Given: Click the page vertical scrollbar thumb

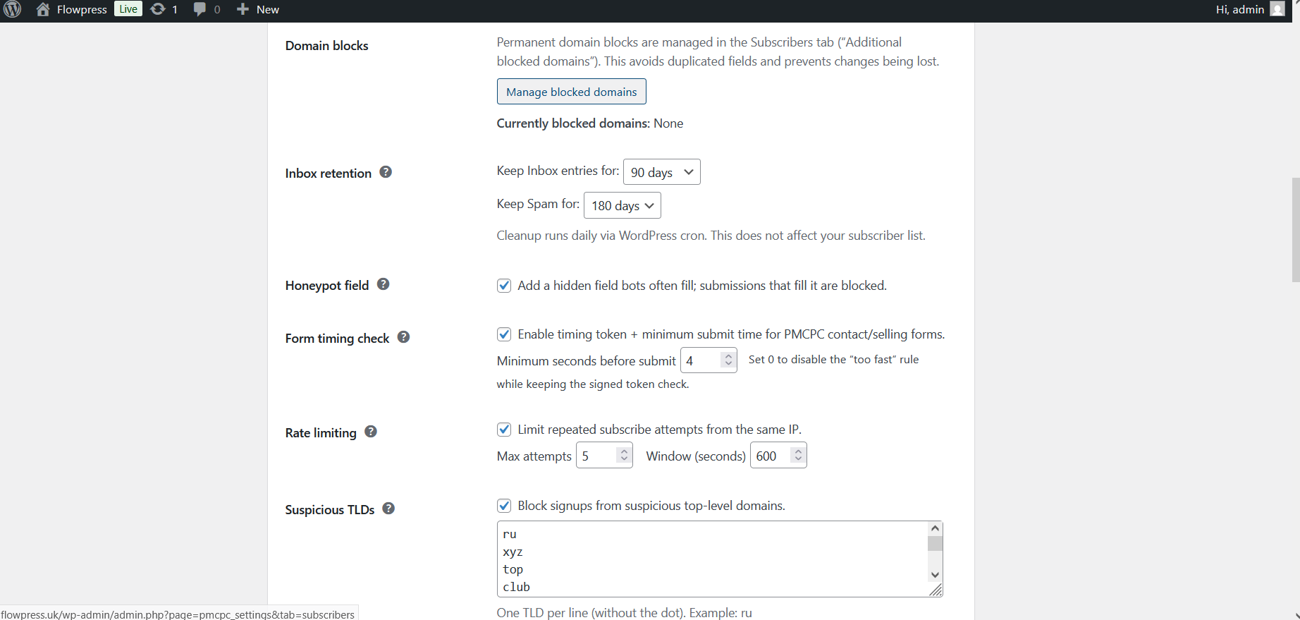Looking at the screenshot, I should (1296, 229).
